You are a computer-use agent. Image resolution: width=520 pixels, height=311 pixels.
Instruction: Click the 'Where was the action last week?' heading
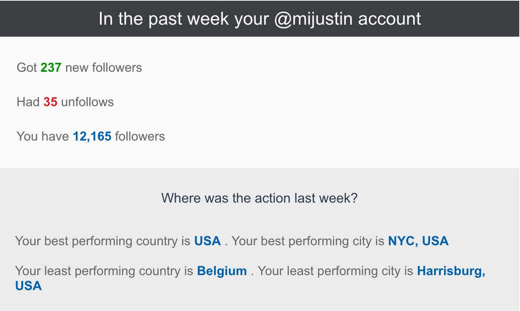[259, 198]
